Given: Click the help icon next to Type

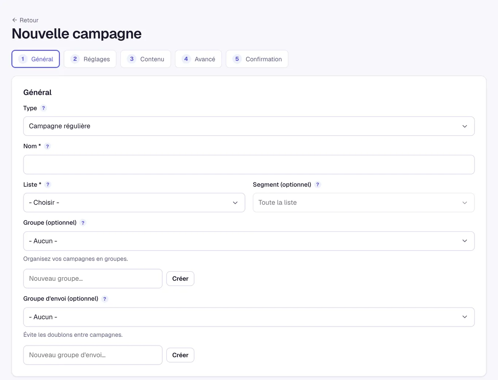Looking at the screenshot, I should coord(44,108).
